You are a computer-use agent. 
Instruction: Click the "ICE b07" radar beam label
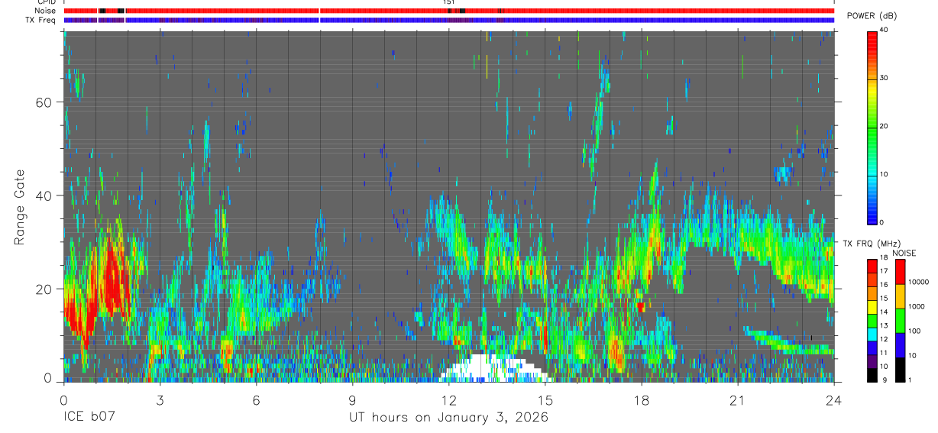tap(89, 418)
